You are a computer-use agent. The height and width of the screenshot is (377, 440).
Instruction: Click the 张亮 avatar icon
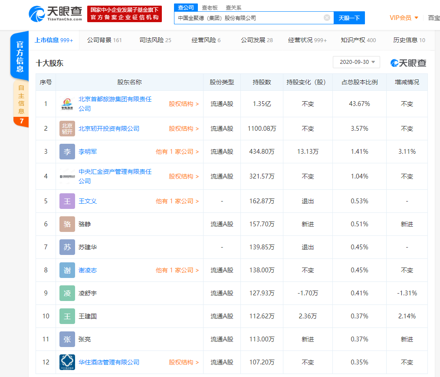click(x=67, y=339)
